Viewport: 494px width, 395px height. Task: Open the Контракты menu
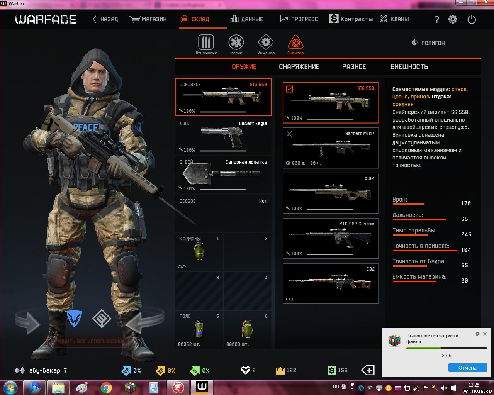[351, 19]
